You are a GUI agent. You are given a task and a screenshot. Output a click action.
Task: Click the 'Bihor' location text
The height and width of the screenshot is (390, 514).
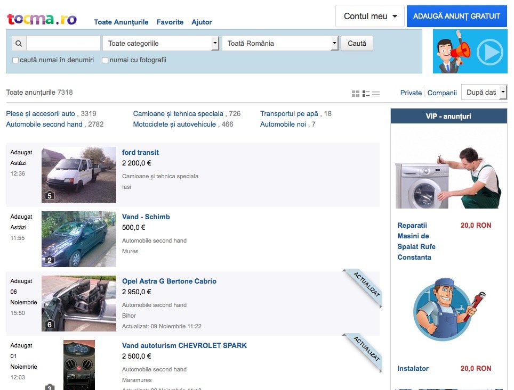click(x=129, y=316)
